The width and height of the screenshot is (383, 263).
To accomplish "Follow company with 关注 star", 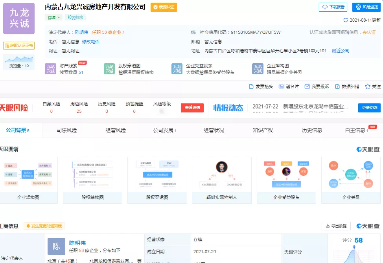I will (x=368, y=86).
